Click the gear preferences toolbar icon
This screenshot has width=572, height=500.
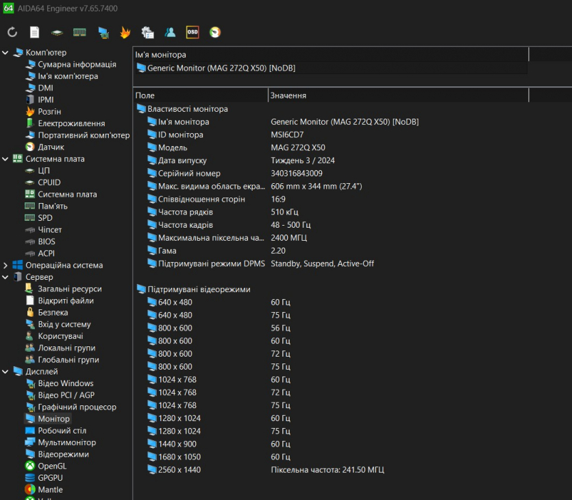click(x=147, y=32)
